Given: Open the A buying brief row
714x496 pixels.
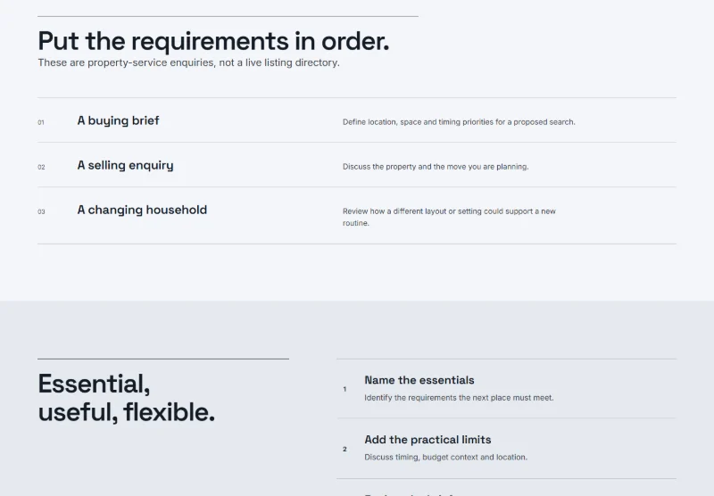Looking at the screenshot, I should [x=357, y=120].
